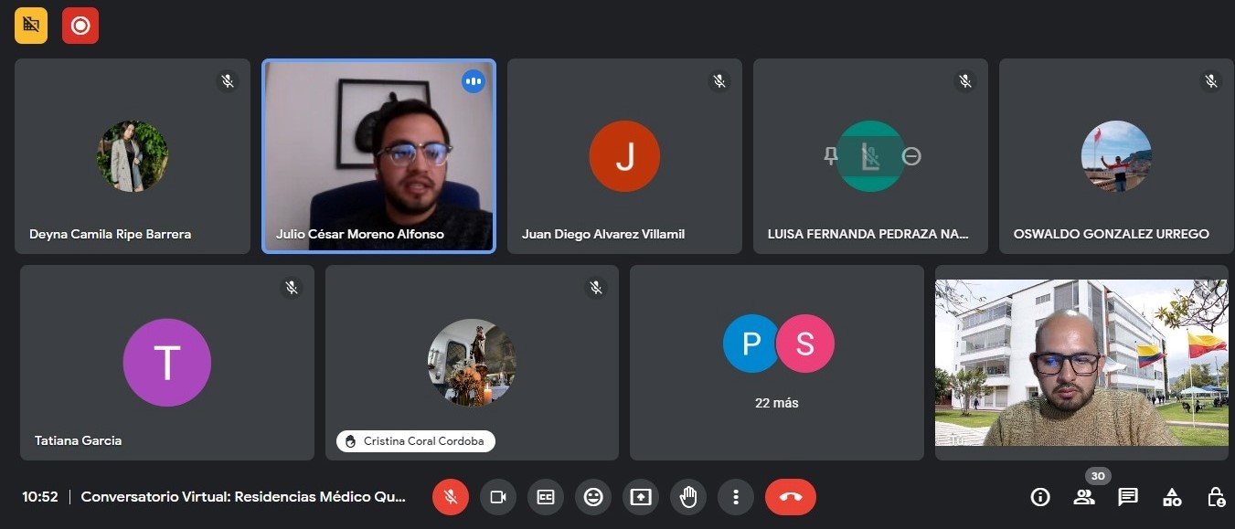The image size is (1235, 529).
Task: Click the present screen button
Action: point(641,497)
